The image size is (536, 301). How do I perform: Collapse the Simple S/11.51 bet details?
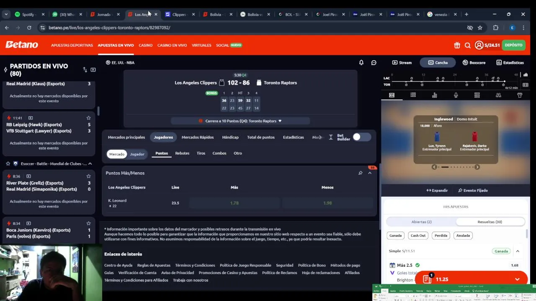click(x=518, y=251)
